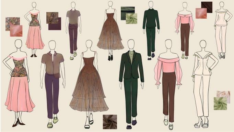
Task: Click small figure in pink off-shoulder blouse
Action: pos(185,31)
